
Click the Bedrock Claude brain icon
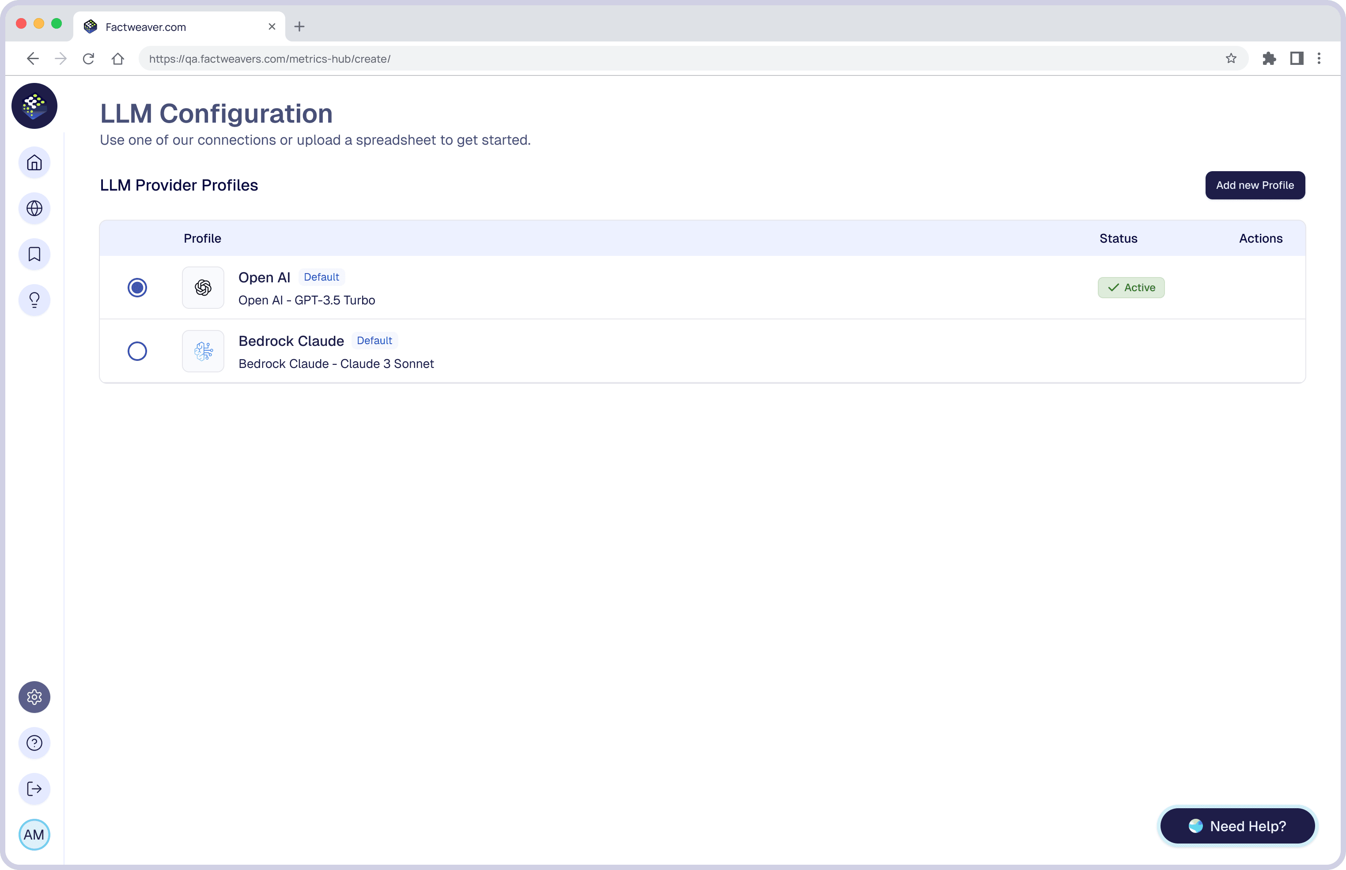pos(203,351)
